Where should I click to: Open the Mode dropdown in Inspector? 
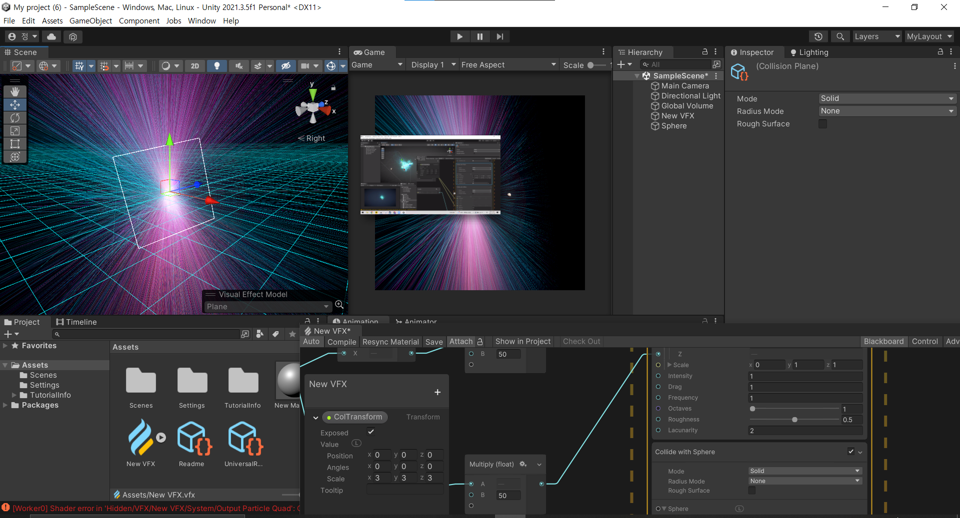tap(887, 98)
